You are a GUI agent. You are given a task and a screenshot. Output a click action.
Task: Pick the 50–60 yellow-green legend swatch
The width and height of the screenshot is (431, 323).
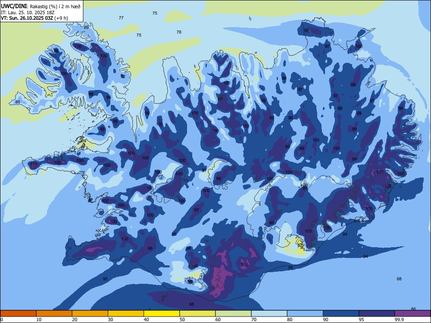pyautogui.click(x=198, y=314)
